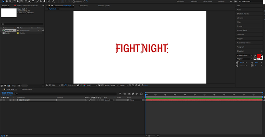Expand the Solids folder

tap(1, 33)
